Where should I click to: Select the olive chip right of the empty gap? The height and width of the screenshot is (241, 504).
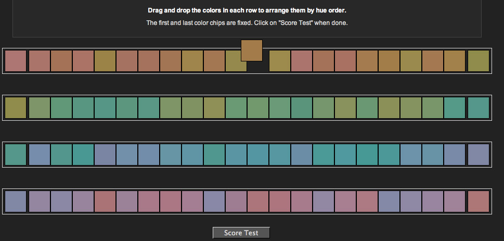[280, 61]
